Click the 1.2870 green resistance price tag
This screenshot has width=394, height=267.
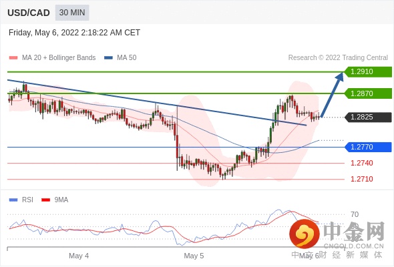click(x=368, y=93)
